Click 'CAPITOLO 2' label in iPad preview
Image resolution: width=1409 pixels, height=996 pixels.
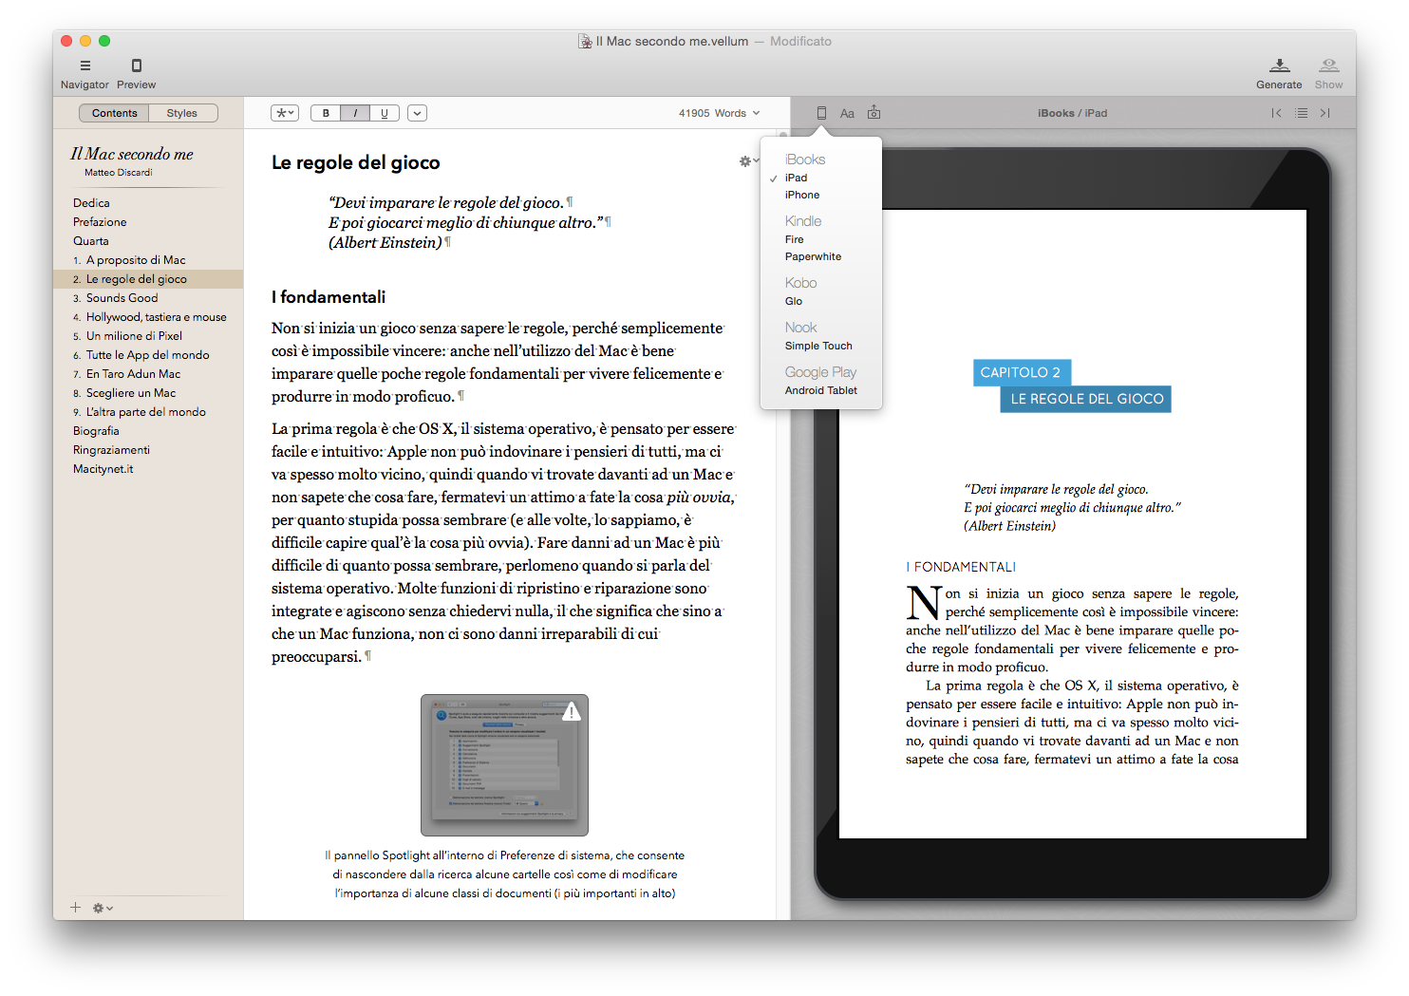[x=1021, y=372]
